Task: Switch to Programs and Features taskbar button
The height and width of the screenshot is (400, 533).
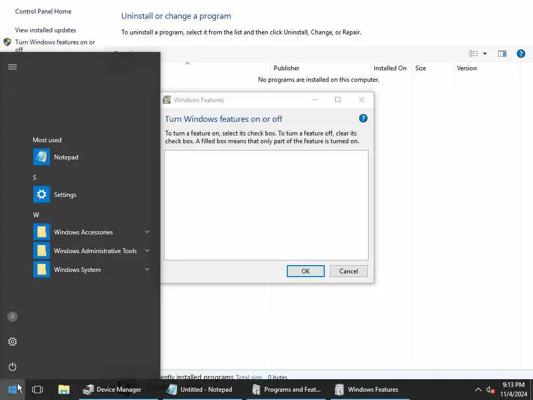Action: pyautogui.click(x=286, y=390)
